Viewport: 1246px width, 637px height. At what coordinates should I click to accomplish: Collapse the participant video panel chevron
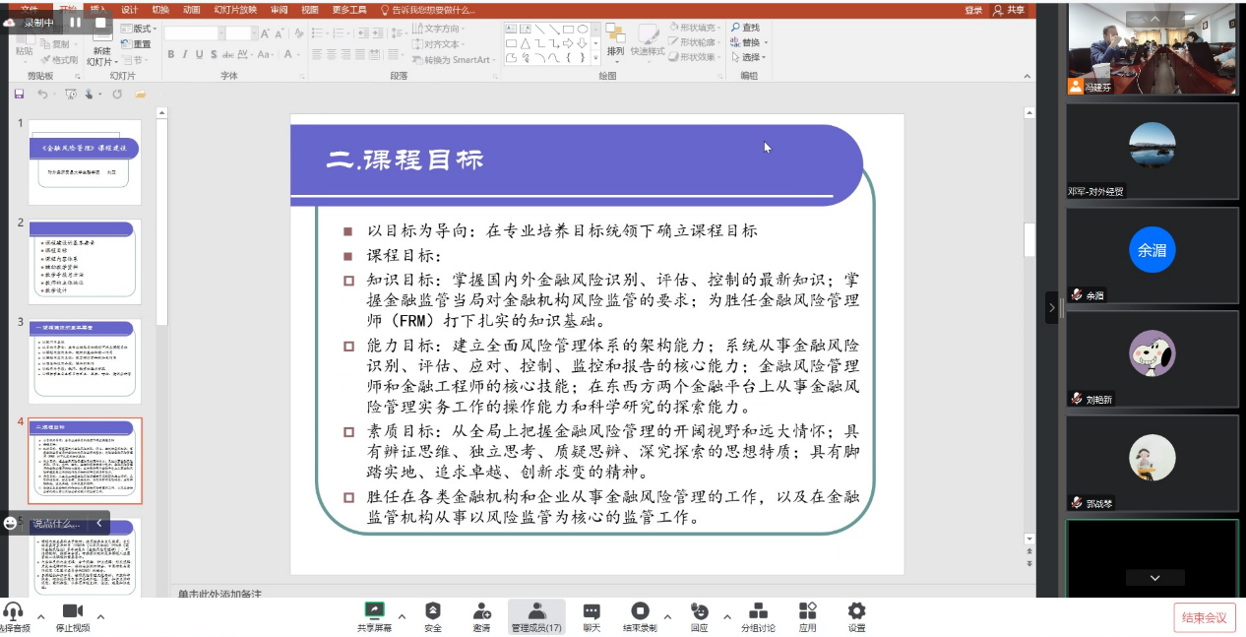1153,18
